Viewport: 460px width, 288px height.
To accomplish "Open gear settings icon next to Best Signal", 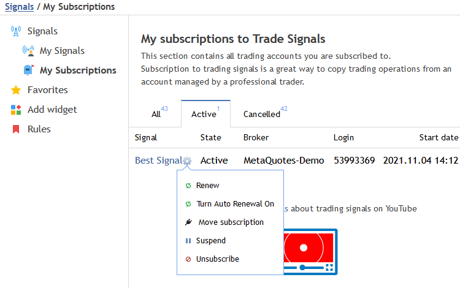I will pyautogui.click(x=187, y=161).
